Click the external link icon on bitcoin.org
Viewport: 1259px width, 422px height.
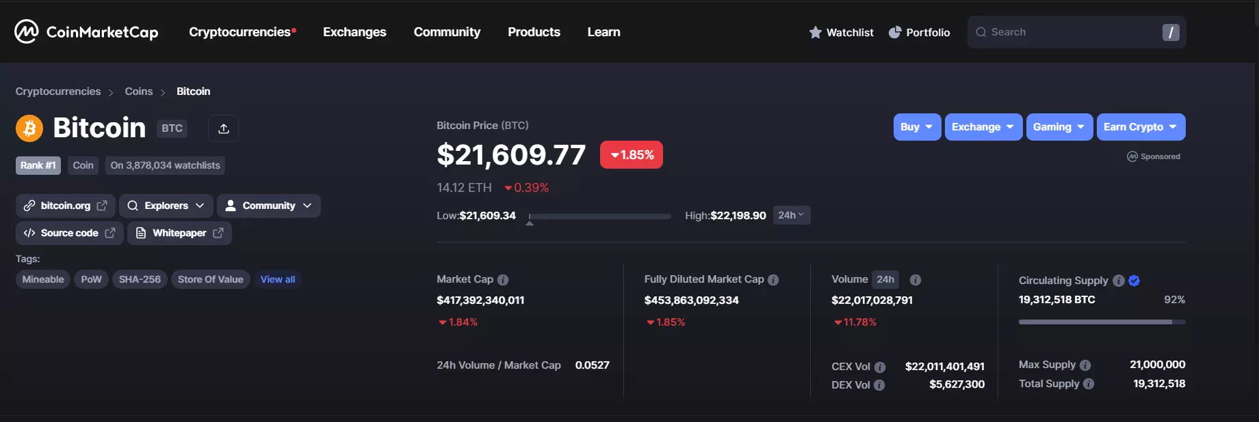pos(102,206)
